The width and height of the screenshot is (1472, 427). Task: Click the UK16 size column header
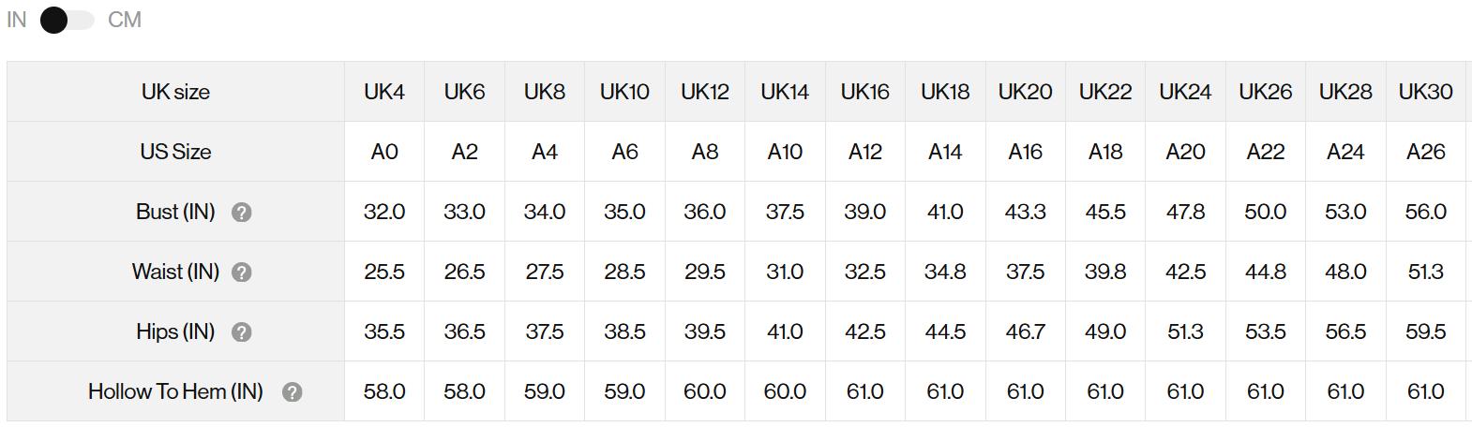(x=864, y=92)
